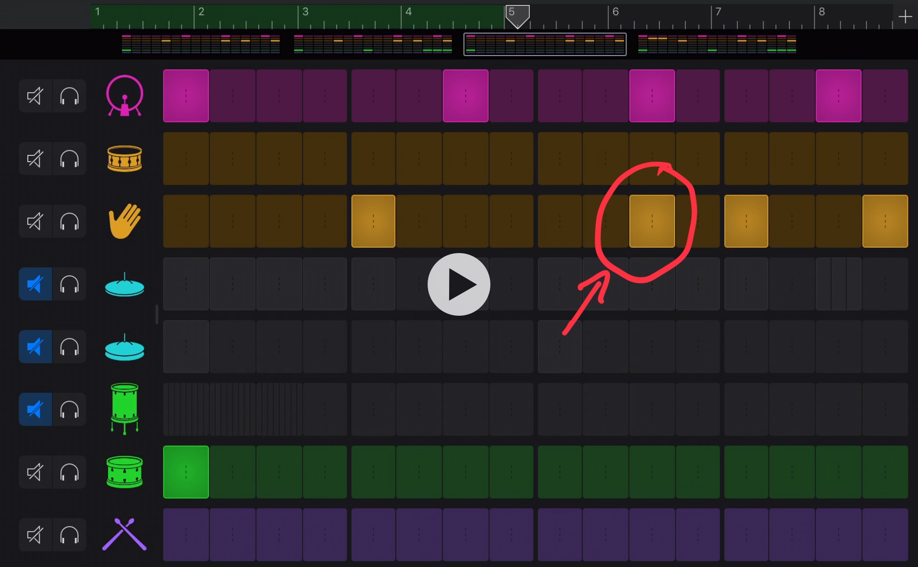Viewport: 918px width, 567px height.
Task: Select the magenta kick drum icon
Action: [x=125, y=95]
